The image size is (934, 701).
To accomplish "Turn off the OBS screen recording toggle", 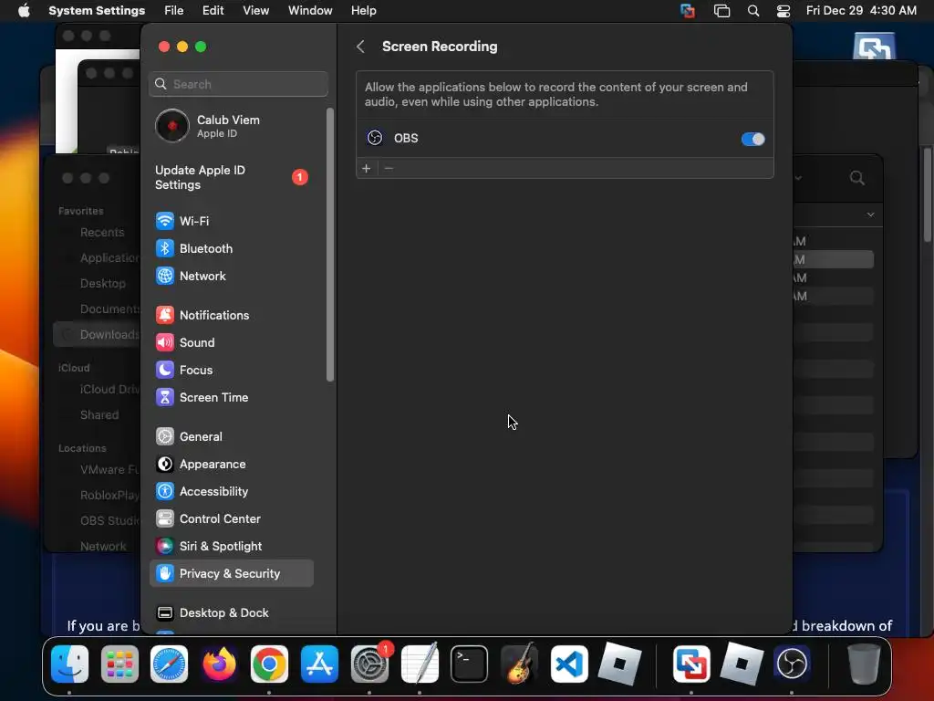I will click(752, 139).
